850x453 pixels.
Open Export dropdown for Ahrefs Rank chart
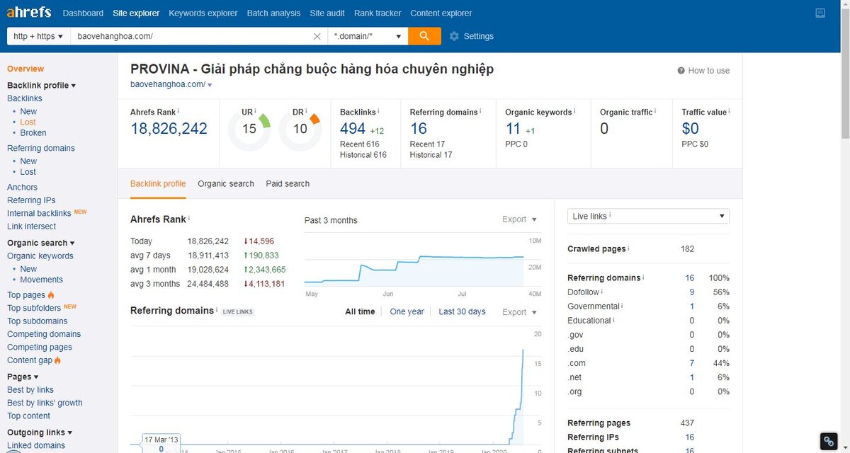519,219
